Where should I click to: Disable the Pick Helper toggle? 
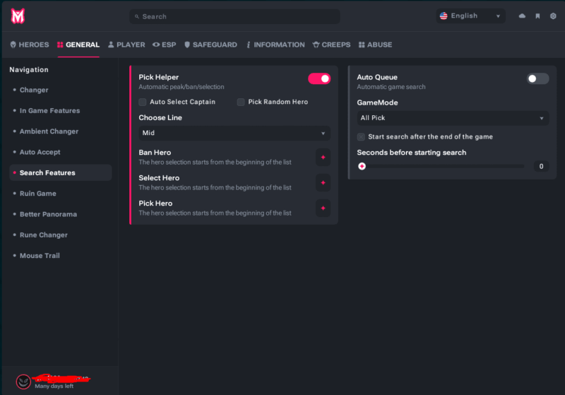click(x=319, y=78)
